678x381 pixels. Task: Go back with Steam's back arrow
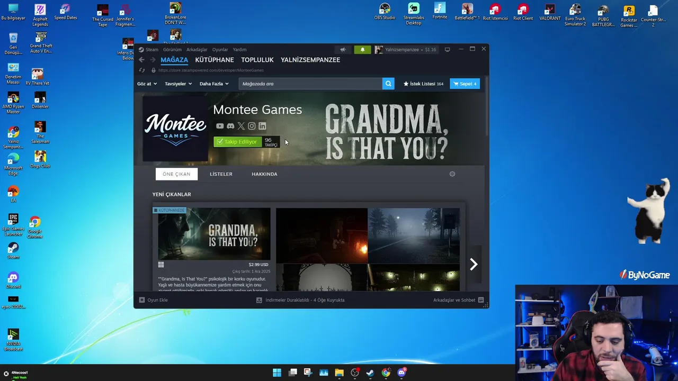[x=141, y=60]
